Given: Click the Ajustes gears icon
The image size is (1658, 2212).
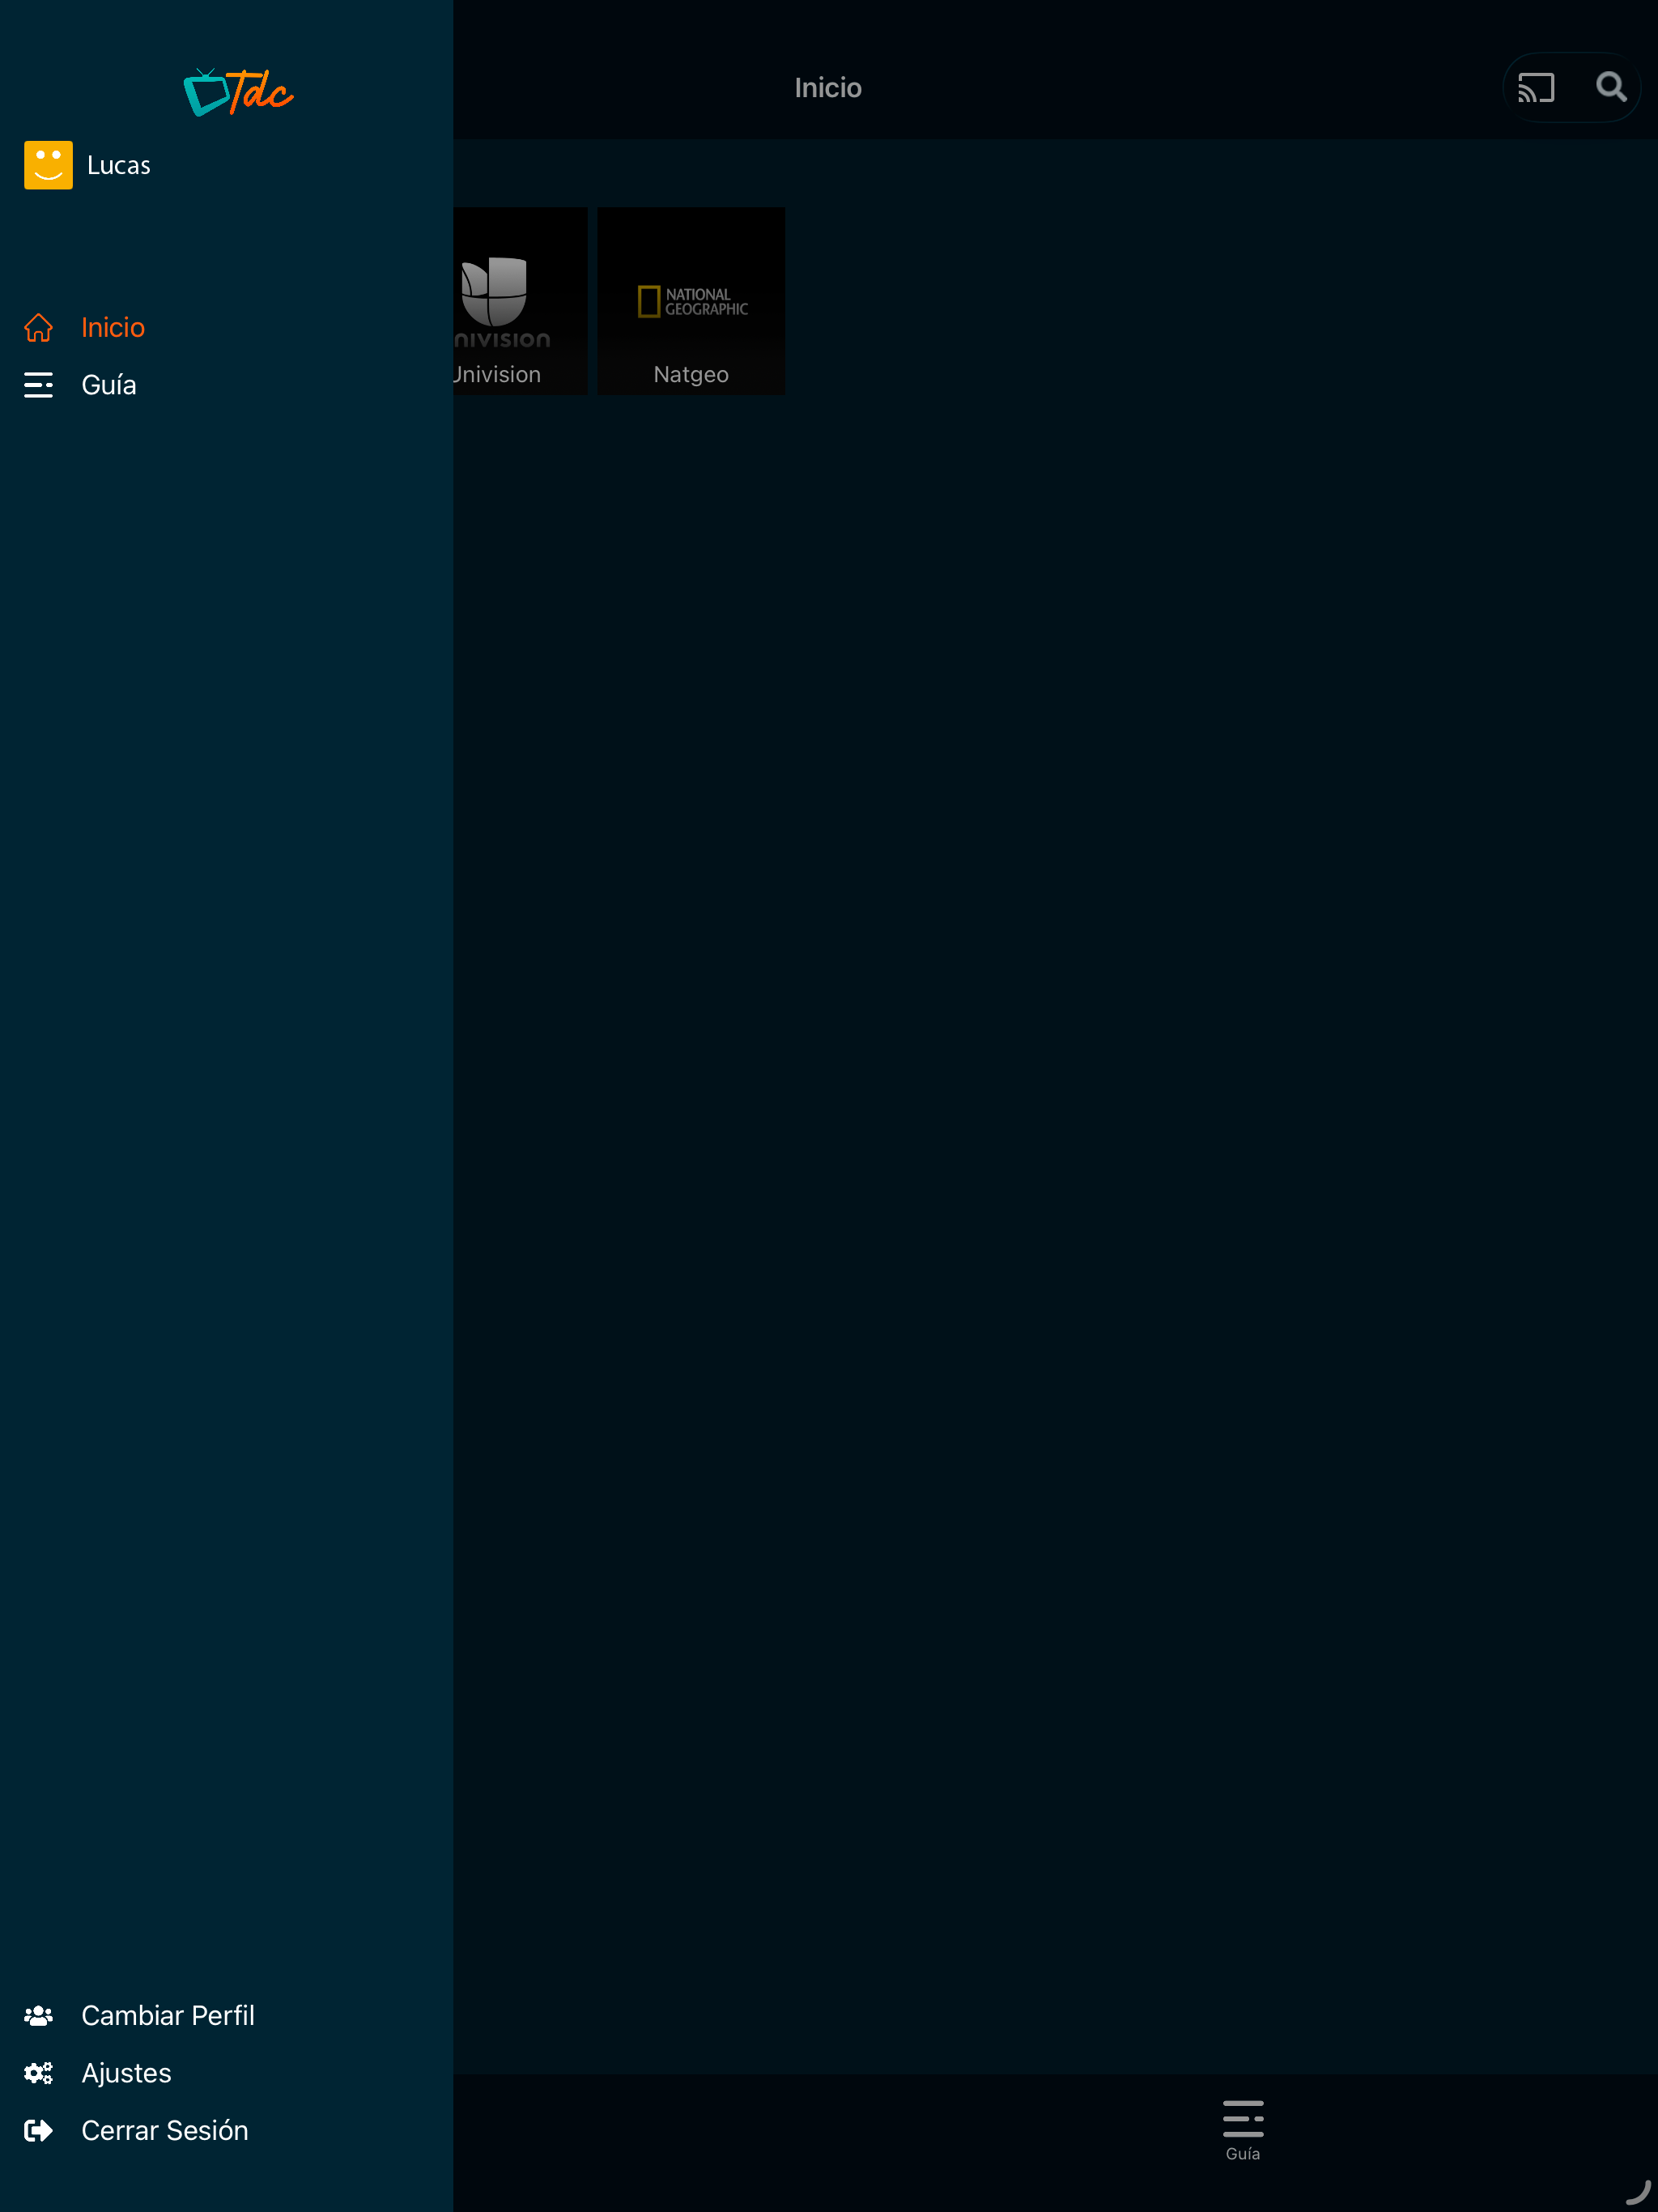Looking at the screenshot, I should point(38,2073).
